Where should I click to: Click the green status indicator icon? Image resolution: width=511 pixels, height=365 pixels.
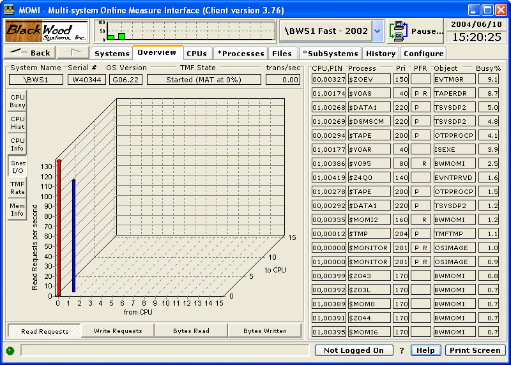10,351
